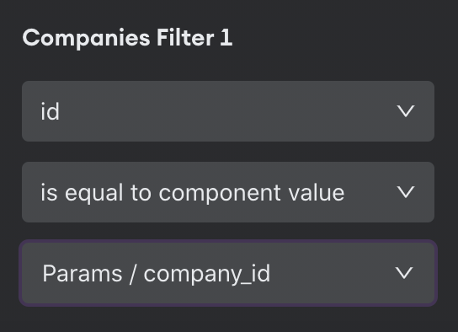Click empty area inside the id combo box
This screenshot has width=458, height=332.
tap(228, 111)
